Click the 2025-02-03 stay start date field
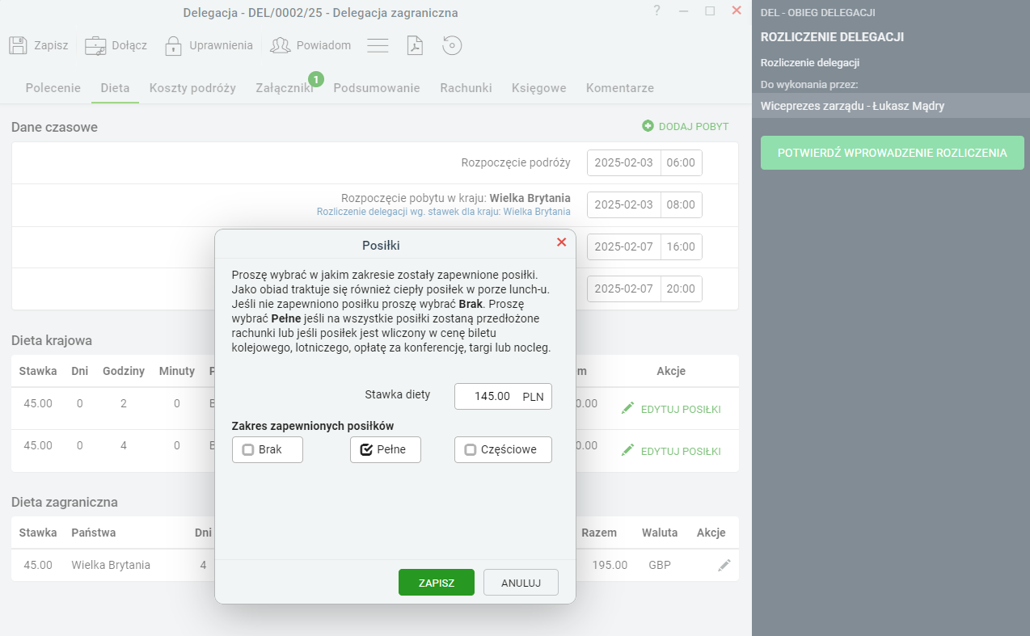Image resolution: width=1030 pixels, height=636 pixels. click(623, 204)
